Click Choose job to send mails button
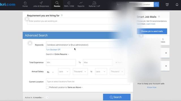 tap(152, 31)
